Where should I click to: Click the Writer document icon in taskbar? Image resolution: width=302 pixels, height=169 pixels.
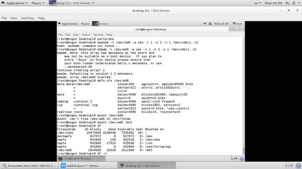point(63,166)
